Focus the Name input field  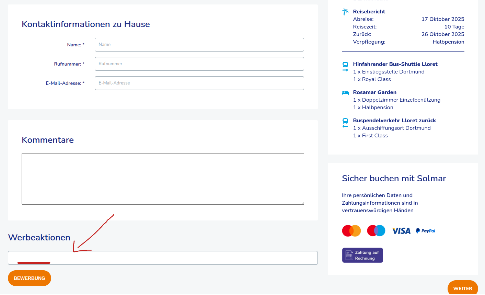(x=199, y=45)
